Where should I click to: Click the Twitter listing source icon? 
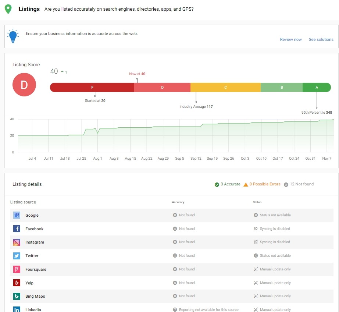click(17, 256)
